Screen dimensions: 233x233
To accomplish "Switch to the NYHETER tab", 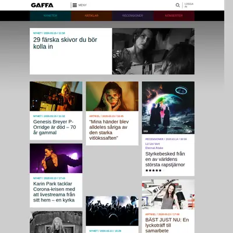I will pos(50,16).
